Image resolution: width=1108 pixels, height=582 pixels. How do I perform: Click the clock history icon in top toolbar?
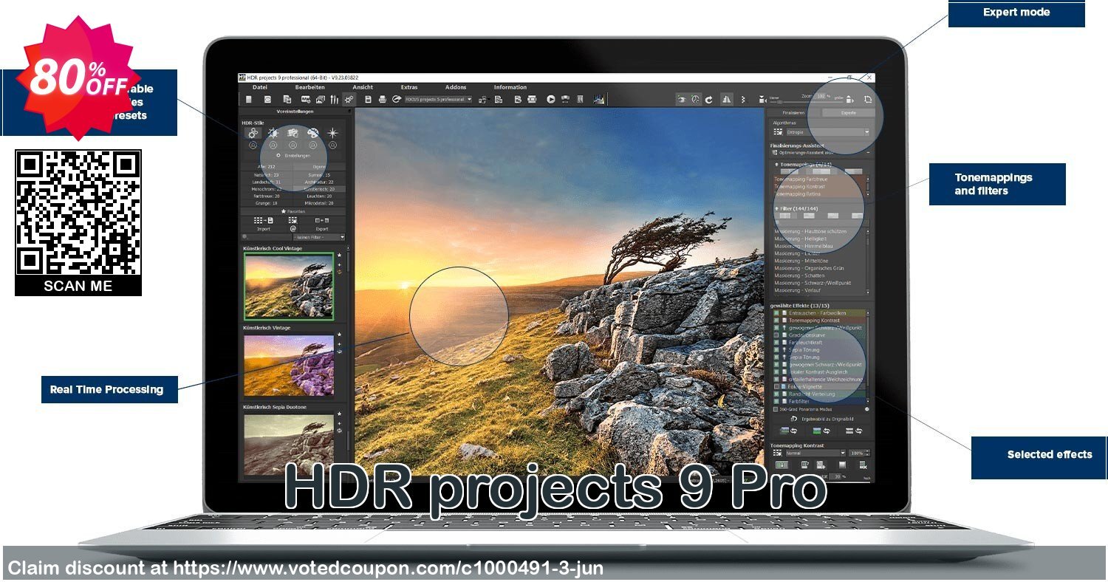(x=696, y=100)
